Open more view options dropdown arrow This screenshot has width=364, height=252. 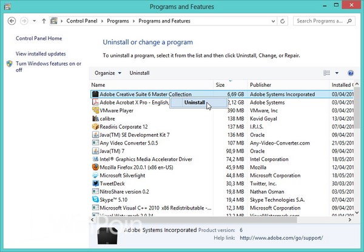[337, 73]
